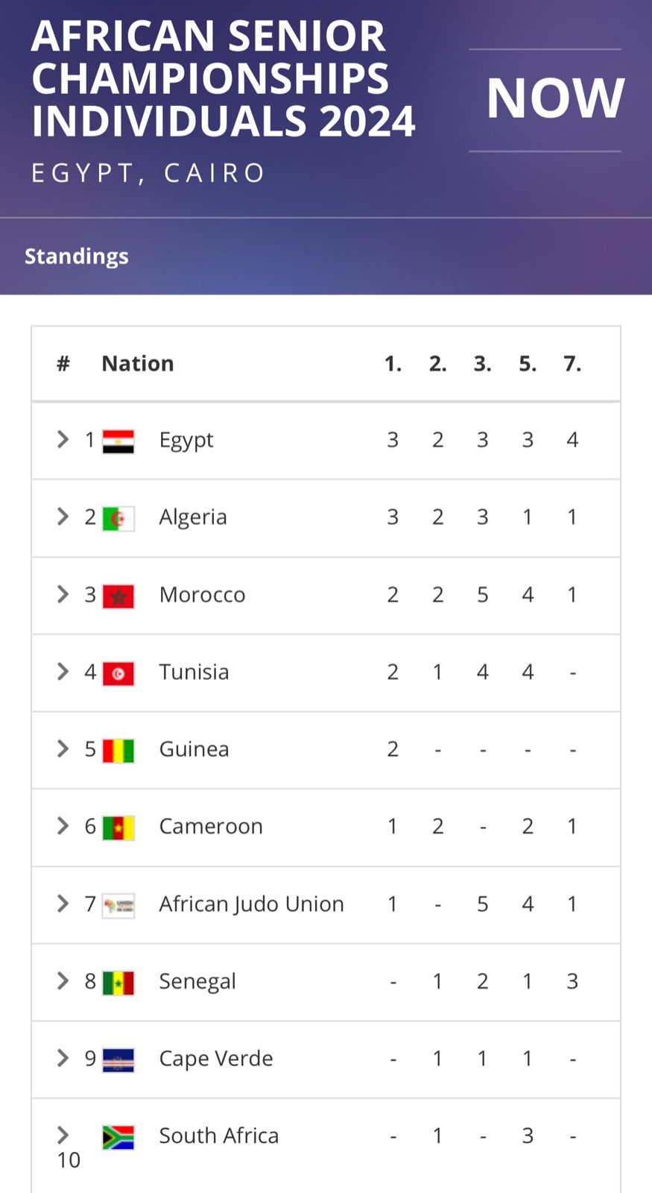
Task: Select the Morocco nation name
Action: (202, 595)
